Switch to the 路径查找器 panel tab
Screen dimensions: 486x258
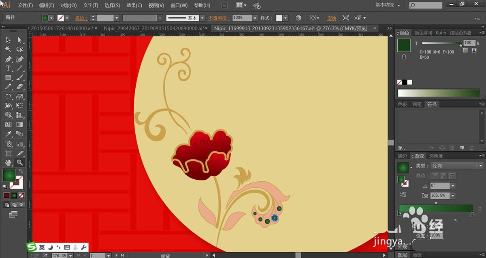pos(460,32)
